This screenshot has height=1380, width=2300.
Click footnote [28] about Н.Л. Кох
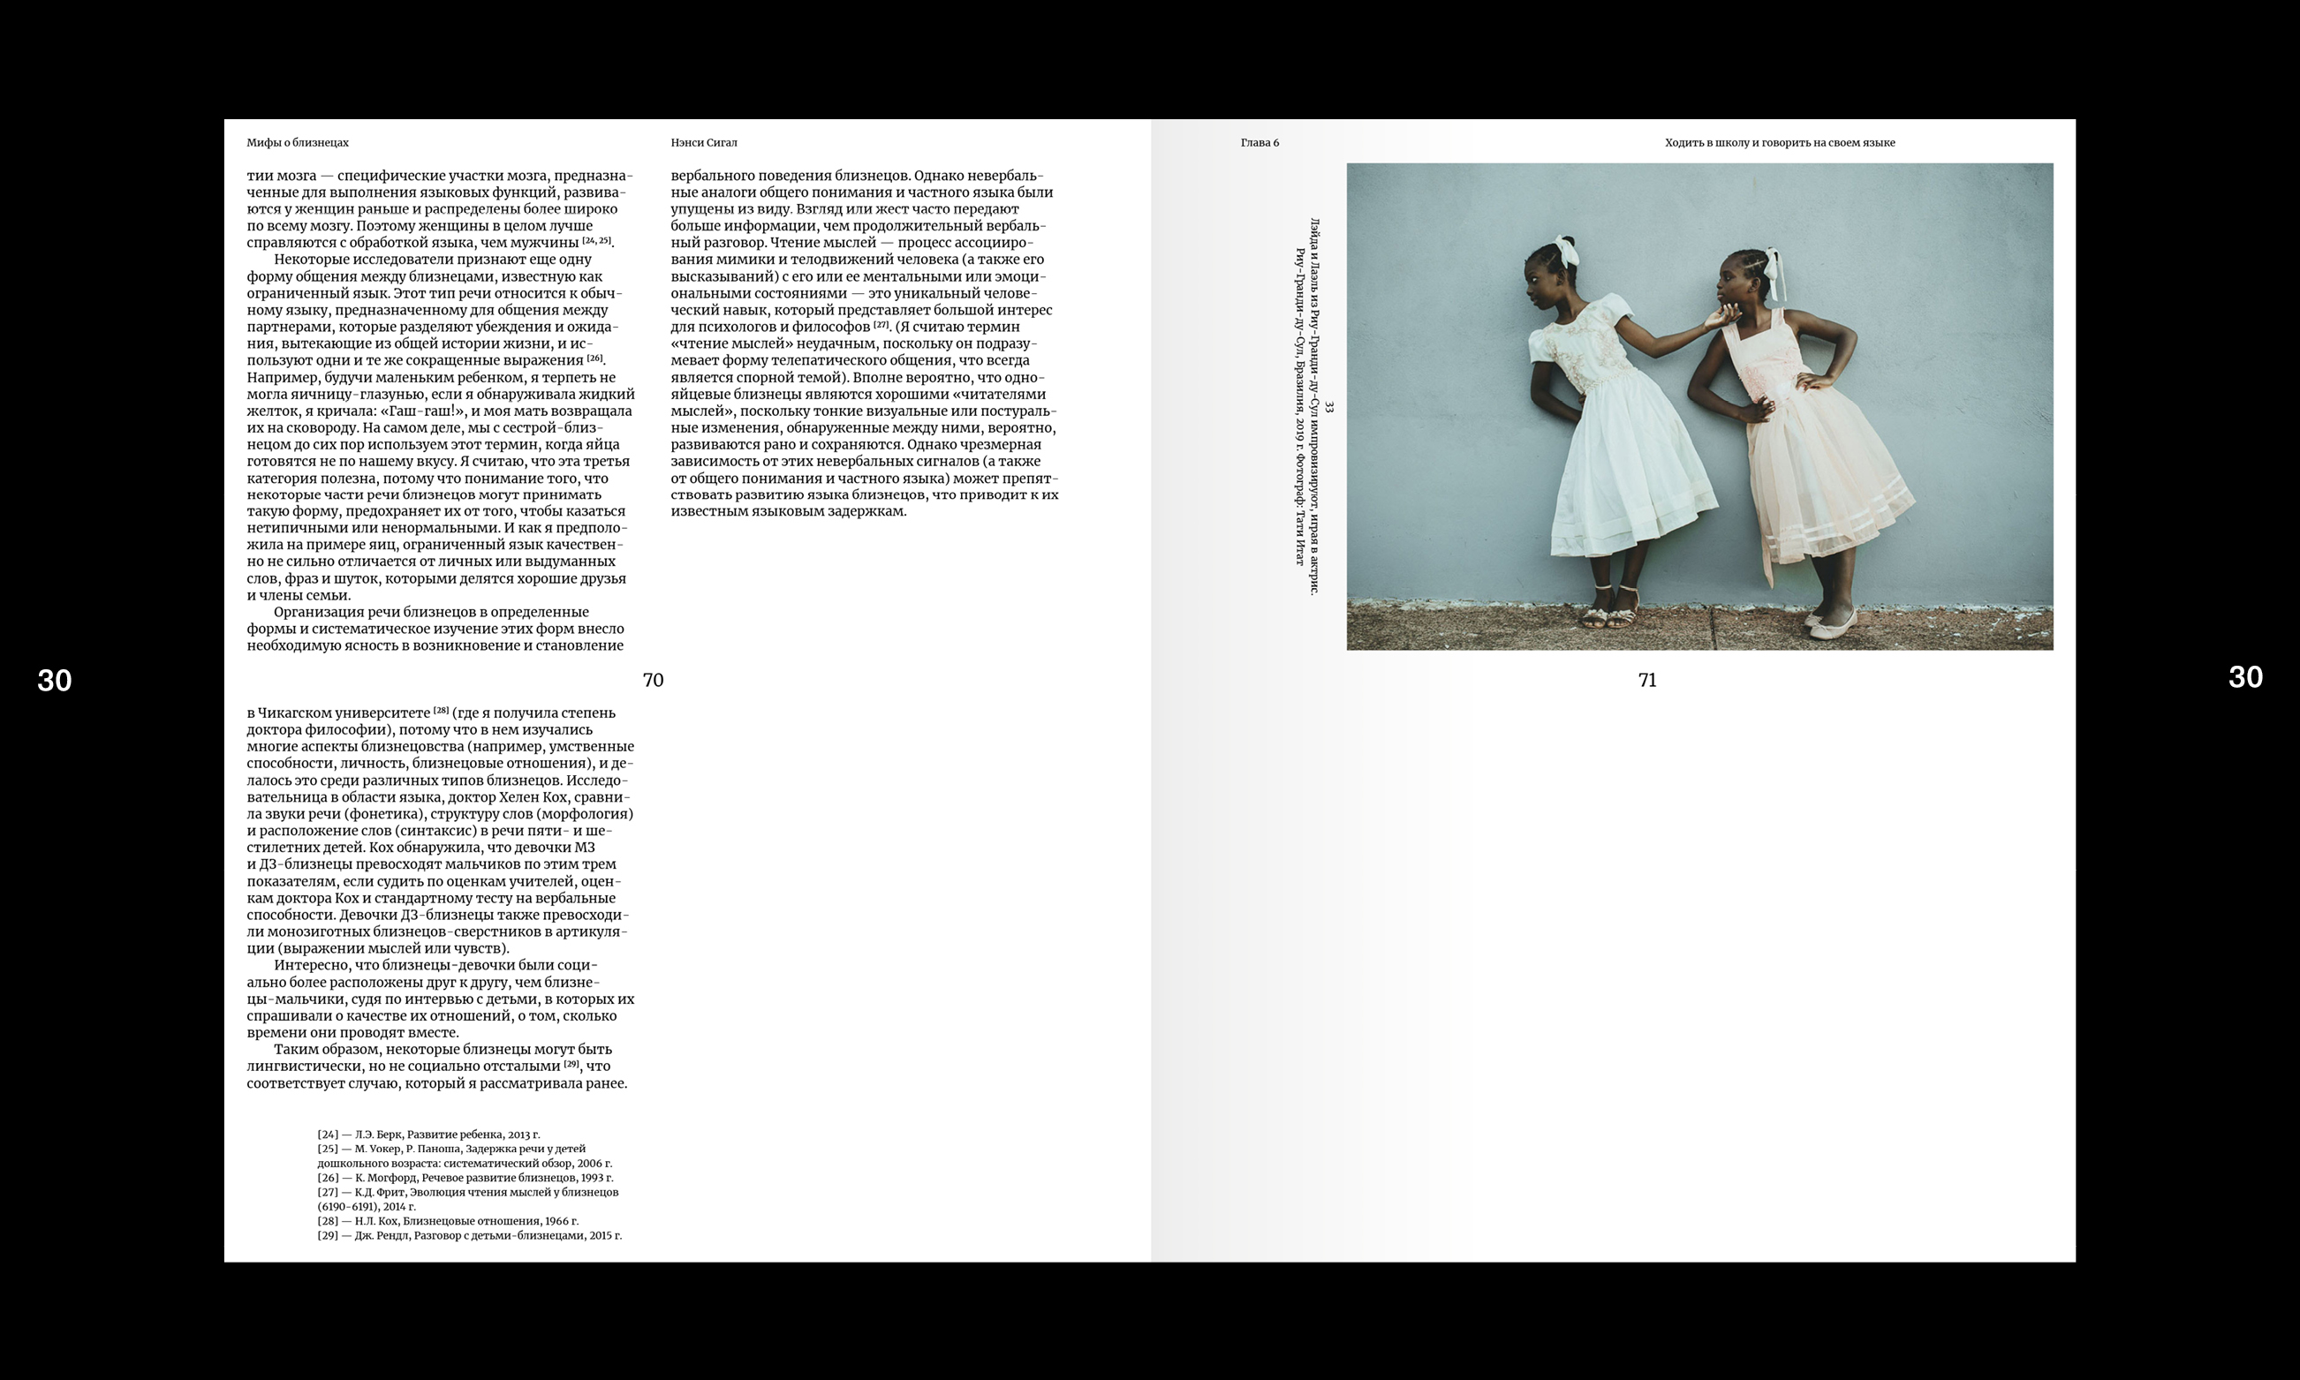pos(447,1221)
